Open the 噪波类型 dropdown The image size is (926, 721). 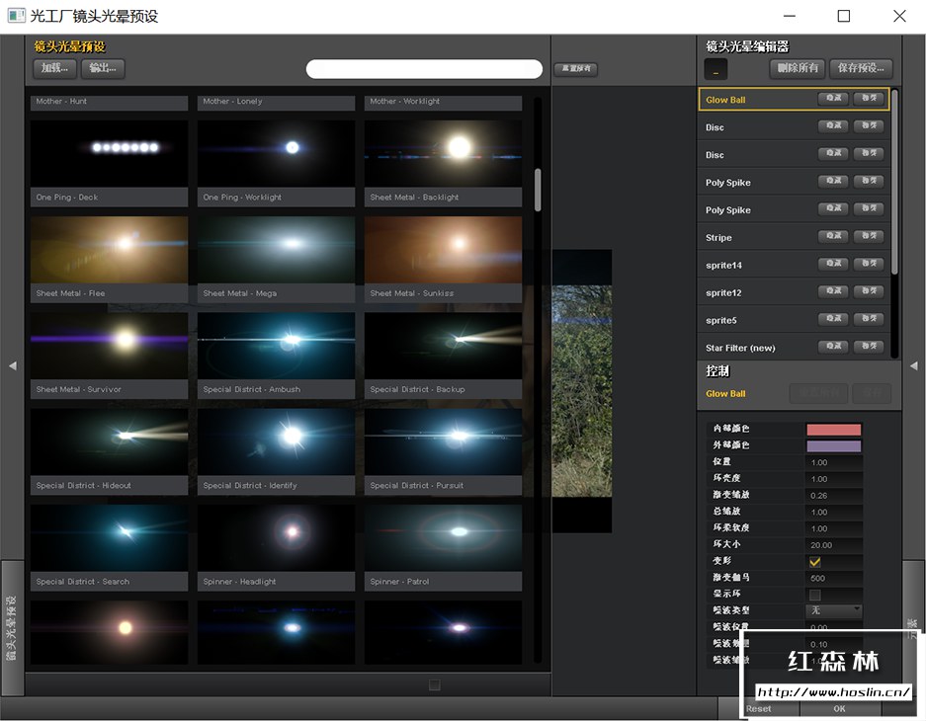point(834,610)
